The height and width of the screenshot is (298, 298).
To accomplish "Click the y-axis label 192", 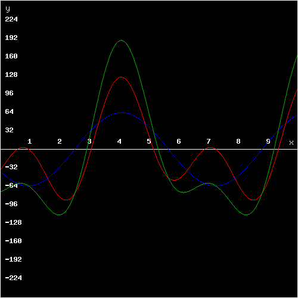I will point(11,38).
